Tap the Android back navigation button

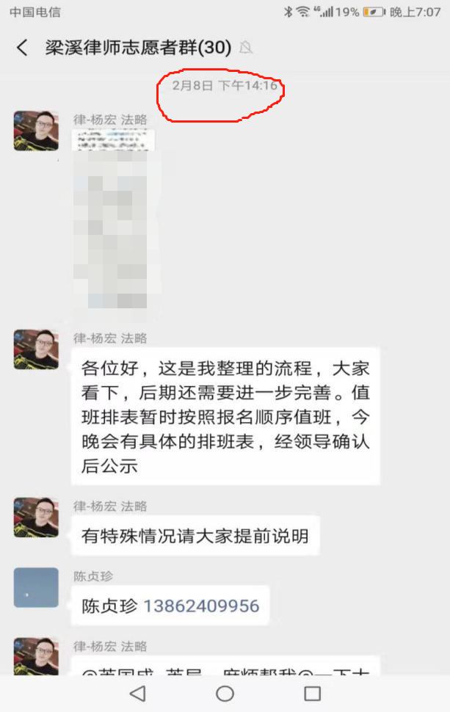(x=137, y=694)
